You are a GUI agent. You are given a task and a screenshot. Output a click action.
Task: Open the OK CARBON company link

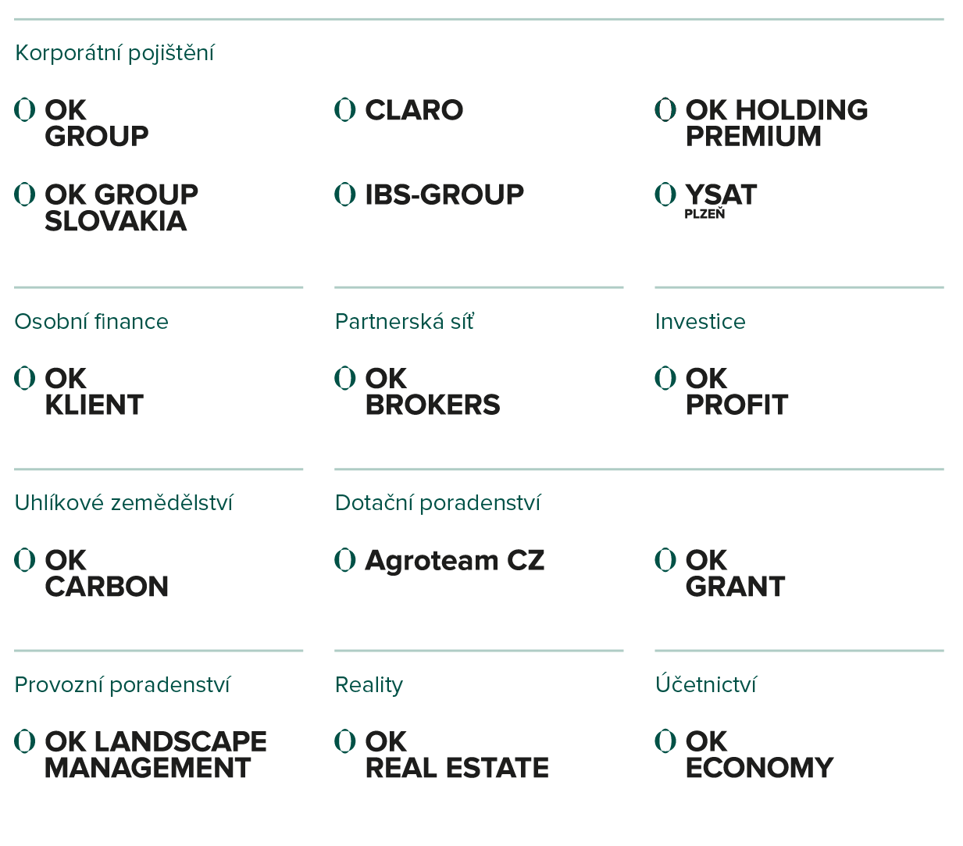tap(106, 573)
